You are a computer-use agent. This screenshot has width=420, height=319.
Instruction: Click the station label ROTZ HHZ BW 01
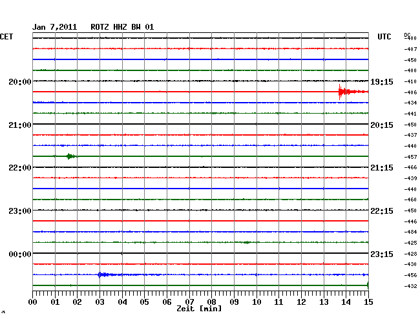point(122,27)
